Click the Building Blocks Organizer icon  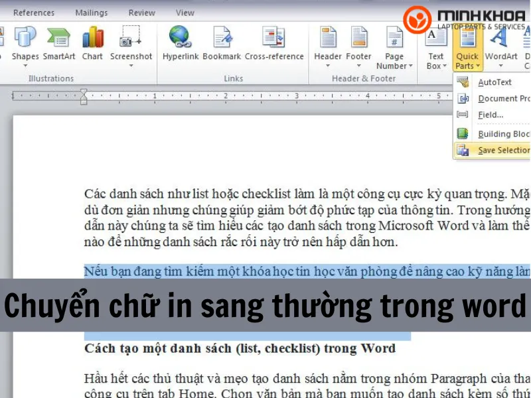coord(463,134)
